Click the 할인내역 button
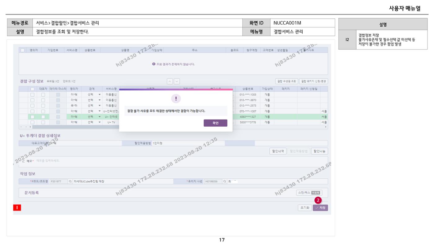 278,151
